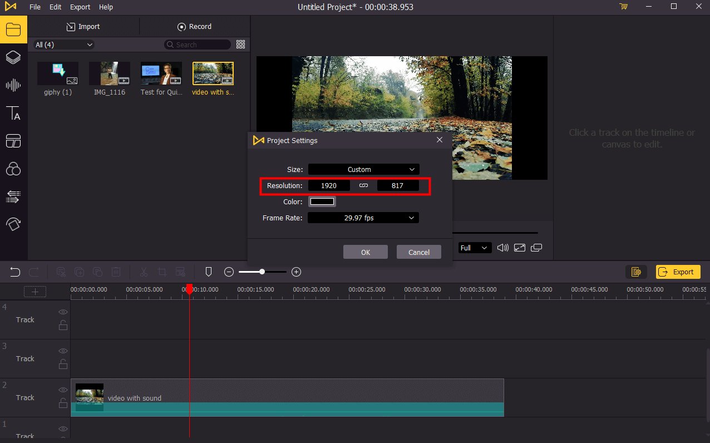Open the Frame Rate 29.97 fps dropdown
The width and height of the screenshot is (710, 443).
(x=363, y=218)
